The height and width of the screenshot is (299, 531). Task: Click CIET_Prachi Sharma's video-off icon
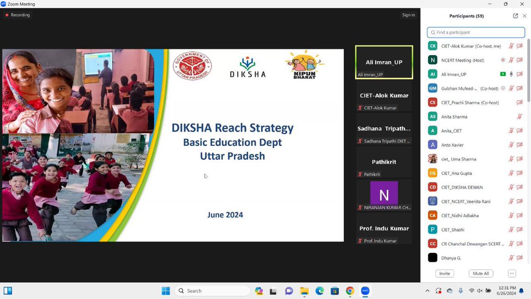pyautogui.click(x=519, y=103)
